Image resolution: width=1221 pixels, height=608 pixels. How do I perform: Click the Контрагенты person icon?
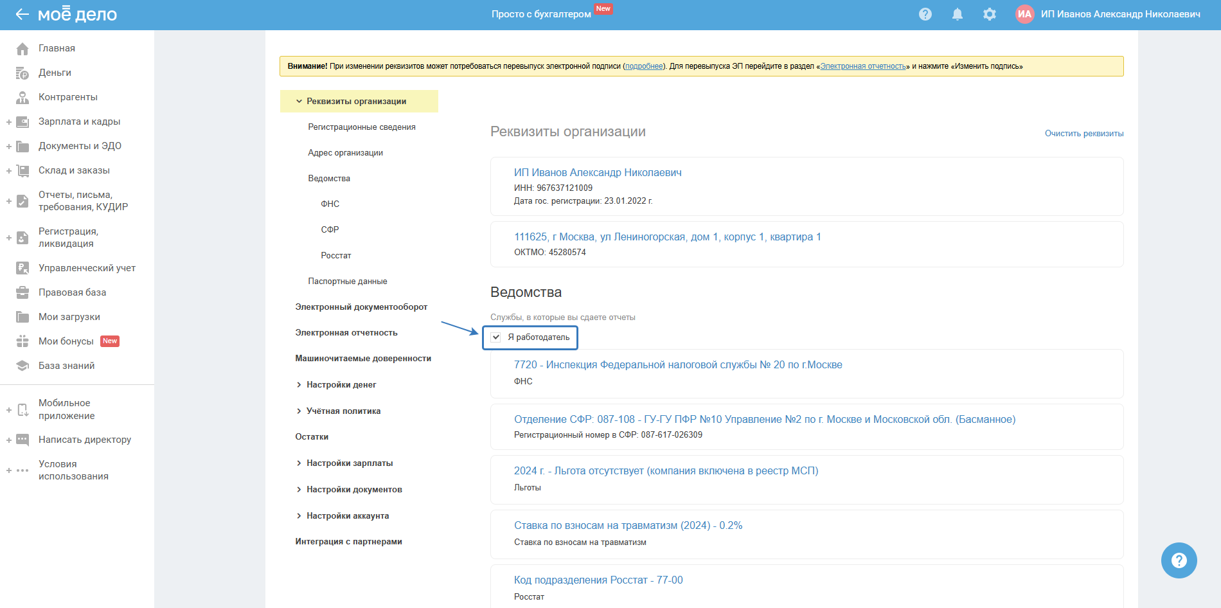pyautogui.click(x=22, y=97)
